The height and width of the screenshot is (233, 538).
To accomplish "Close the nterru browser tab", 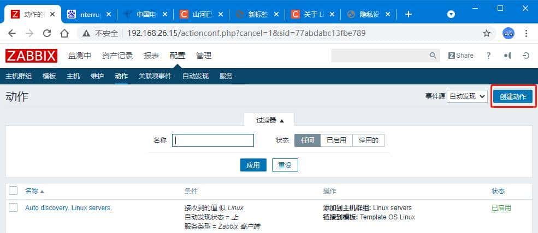I will pos(109,14).
